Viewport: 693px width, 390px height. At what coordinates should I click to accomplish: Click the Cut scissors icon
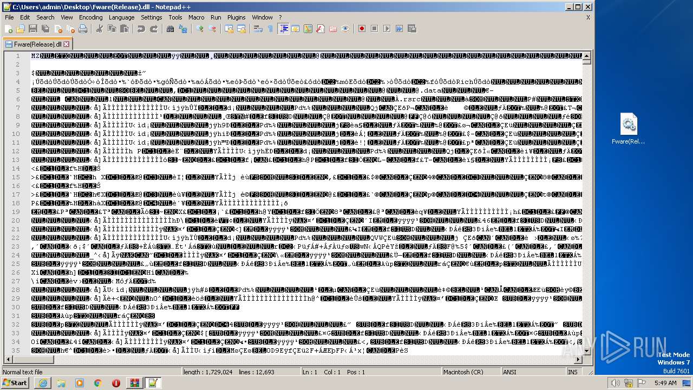tap(100, 29)
